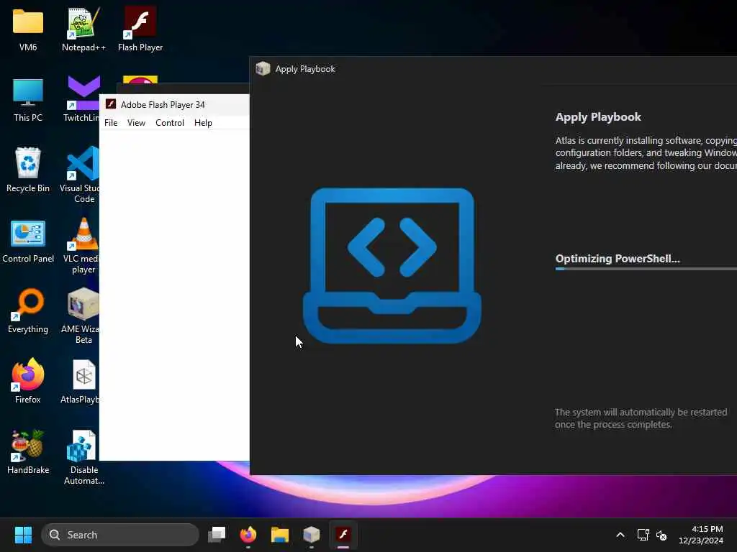The image size is (737, 552).
Task: Switch to Flash Player in the taskbar
Action: (343, 535)
